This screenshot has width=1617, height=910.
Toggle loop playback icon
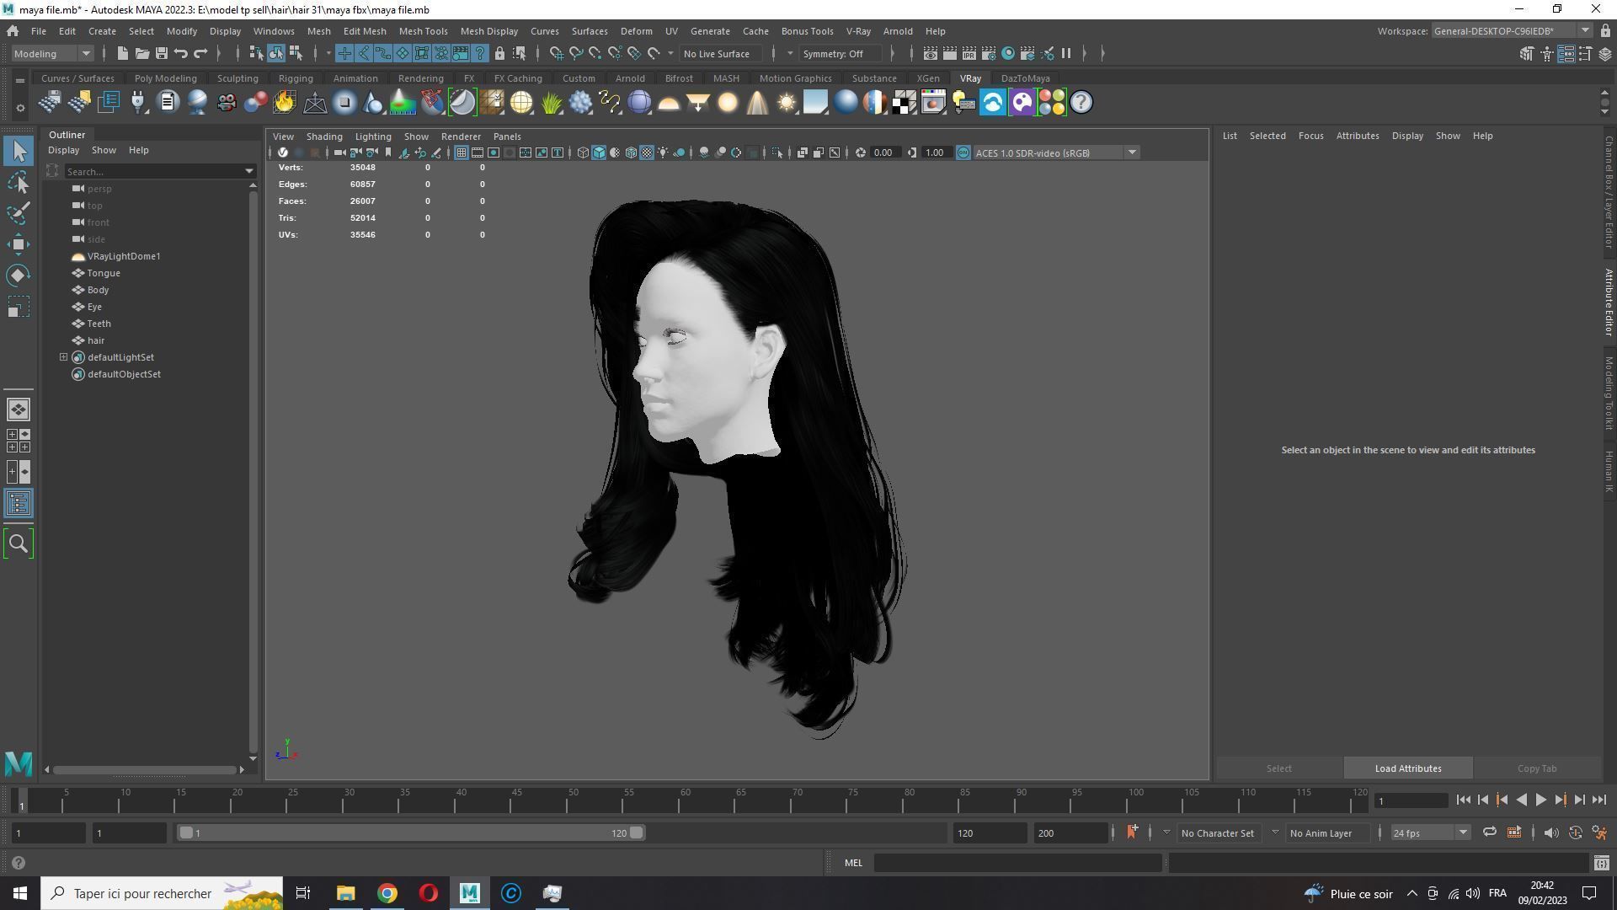(x=1489, y=832)
